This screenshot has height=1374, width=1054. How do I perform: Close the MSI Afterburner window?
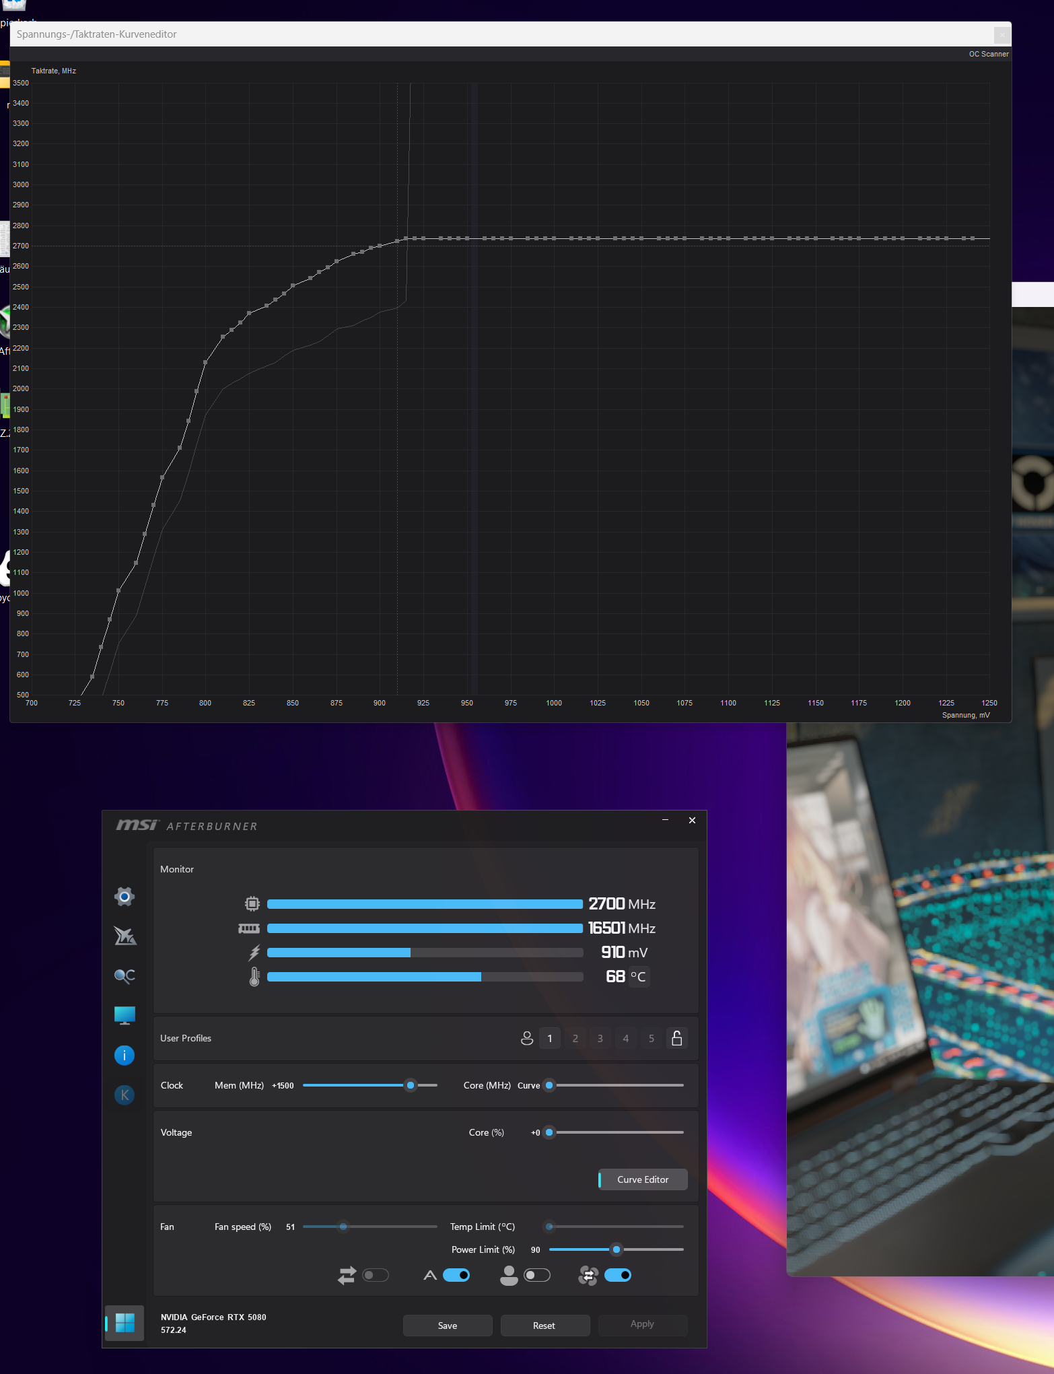pyautogui.click(x=692, y=820)
